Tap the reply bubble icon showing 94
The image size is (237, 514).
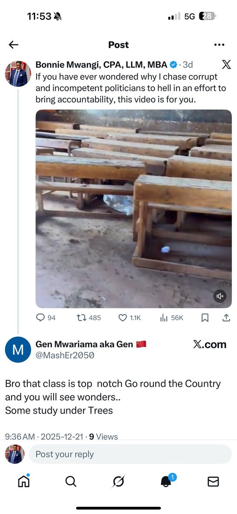tap(46, 317)
